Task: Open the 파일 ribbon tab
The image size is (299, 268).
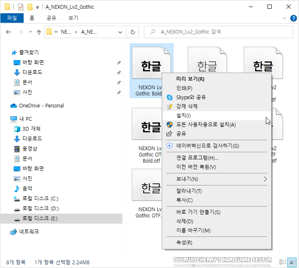Action: [x=12, y=18]
